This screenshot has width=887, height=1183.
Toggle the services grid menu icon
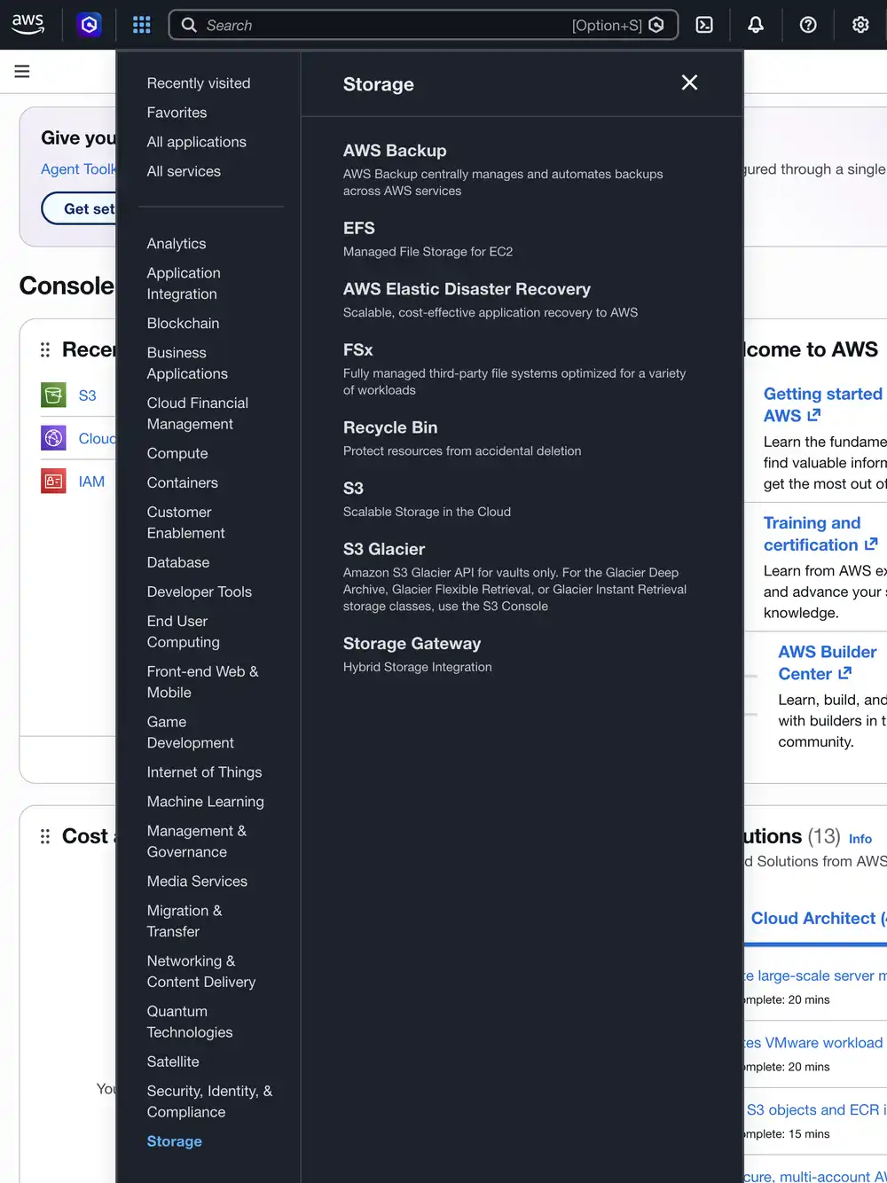pos(142,25)
